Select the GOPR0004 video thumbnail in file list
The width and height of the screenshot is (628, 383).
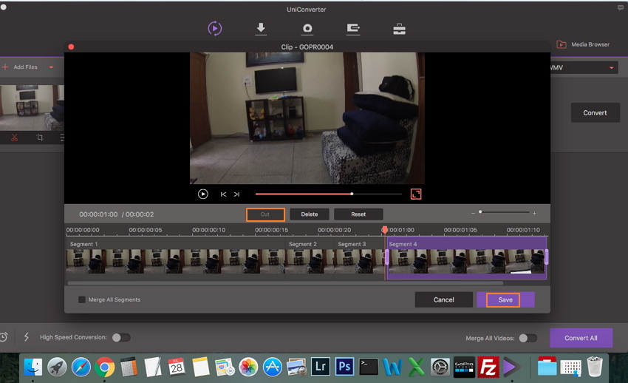pos(32,107)
